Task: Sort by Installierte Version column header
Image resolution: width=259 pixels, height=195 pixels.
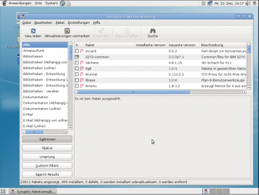Action: click(x=151, y=45)
